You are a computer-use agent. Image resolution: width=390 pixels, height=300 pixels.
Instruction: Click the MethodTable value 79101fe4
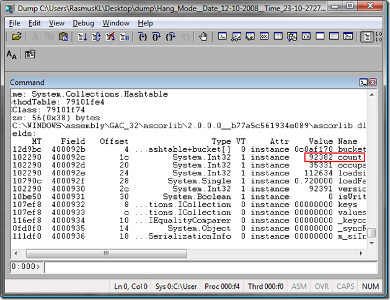(85, 102)
